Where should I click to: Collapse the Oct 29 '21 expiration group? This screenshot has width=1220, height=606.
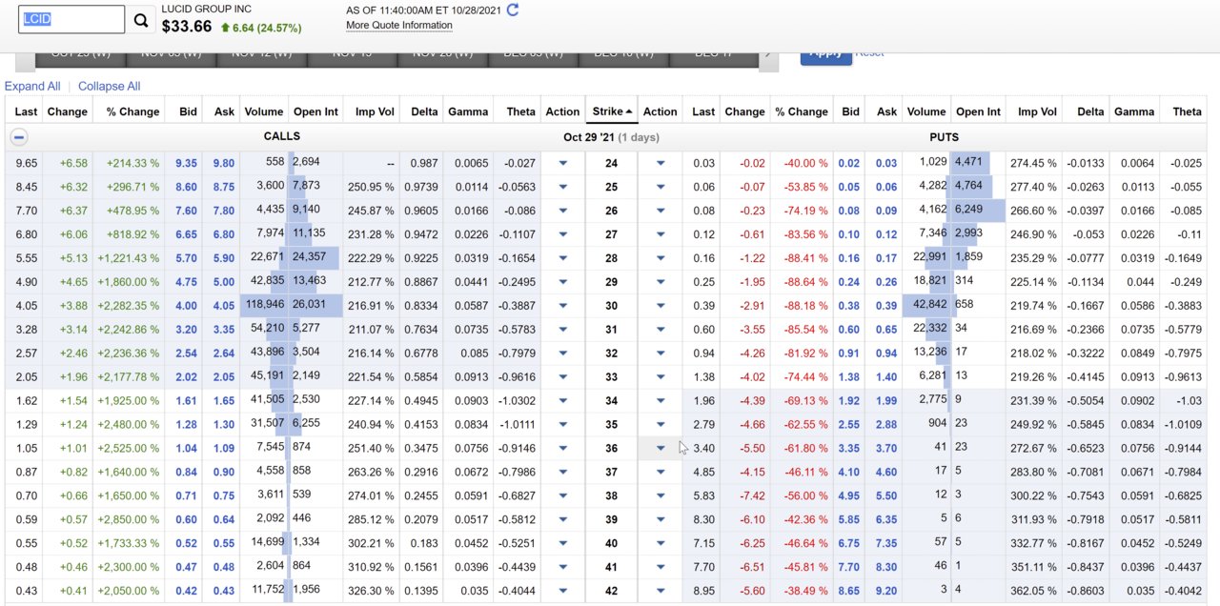[x=18, y=137]
